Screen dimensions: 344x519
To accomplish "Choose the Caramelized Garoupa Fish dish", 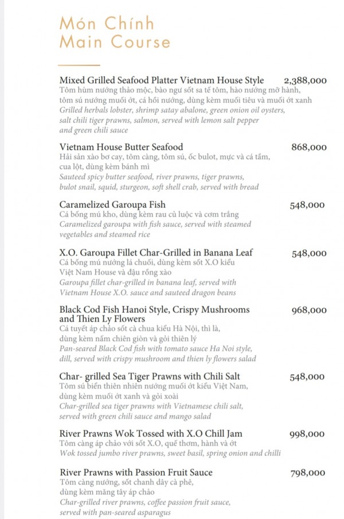I will click(112, 205).
